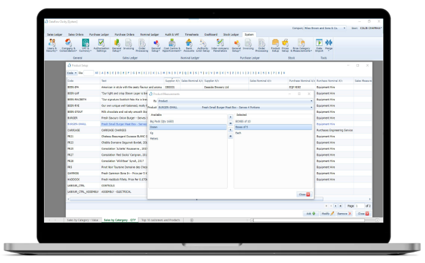Screen dimensions: 425x263
Task: Select the HADDOCK product row
Action: (x=219, y=180)
